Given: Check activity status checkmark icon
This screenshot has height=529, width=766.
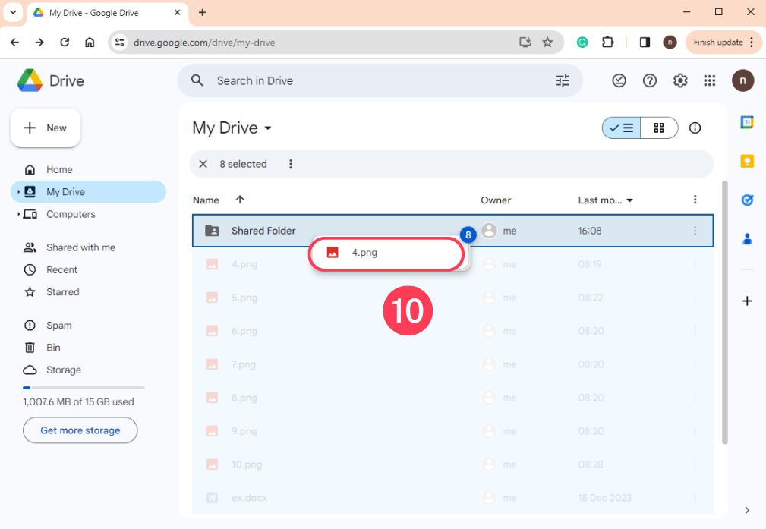Looking at the screenshot, I should (x=619, y=80).
